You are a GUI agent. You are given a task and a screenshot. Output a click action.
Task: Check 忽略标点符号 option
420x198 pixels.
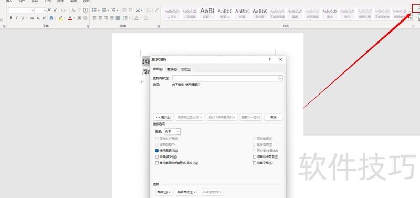(255, 157)
